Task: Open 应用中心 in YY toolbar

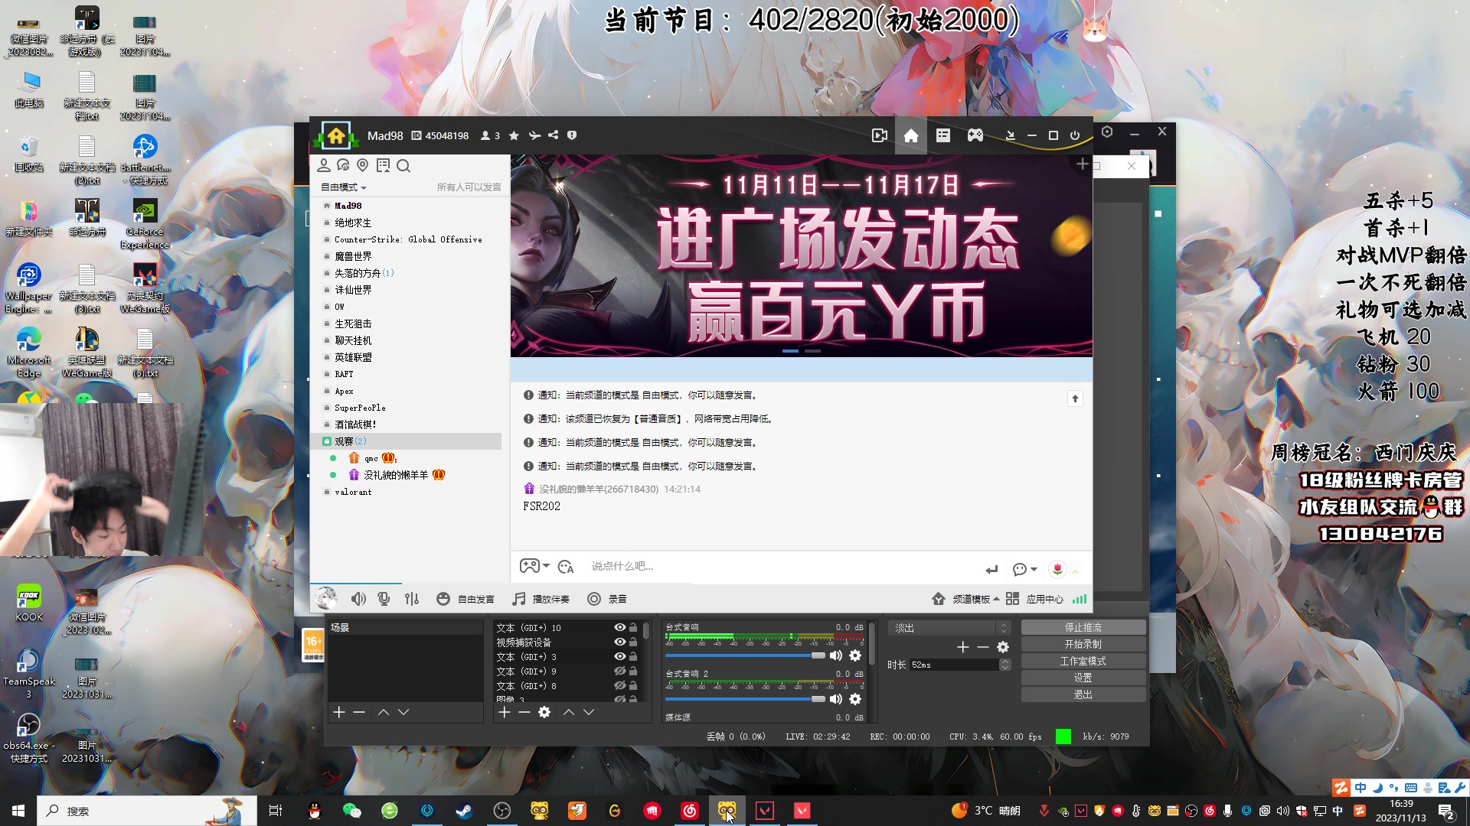Action: coord(1034,599)
